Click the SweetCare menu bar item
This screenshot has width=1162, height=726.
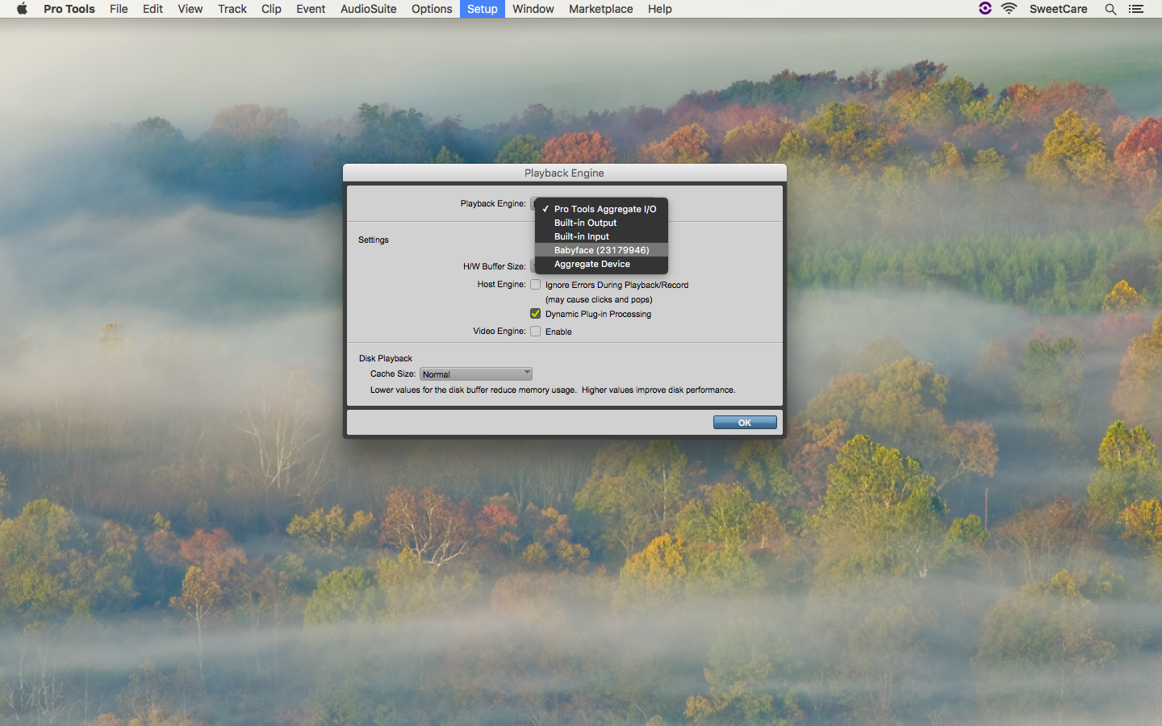(1058, 9)
